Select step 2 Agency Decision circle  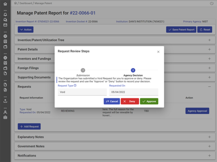coord(133,70)
